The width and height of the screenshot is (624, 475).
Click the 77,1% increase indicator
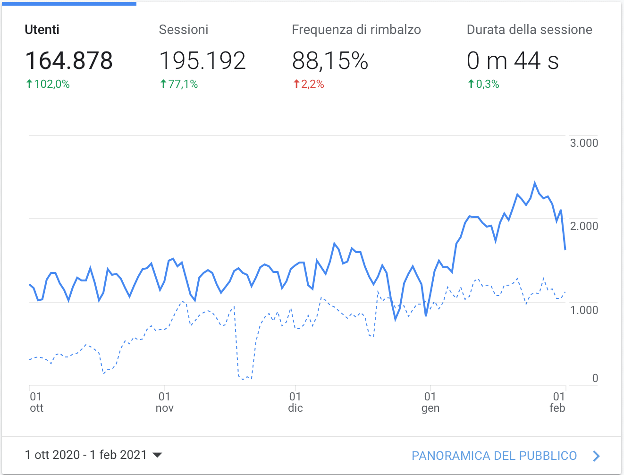[x=179, y=84]
